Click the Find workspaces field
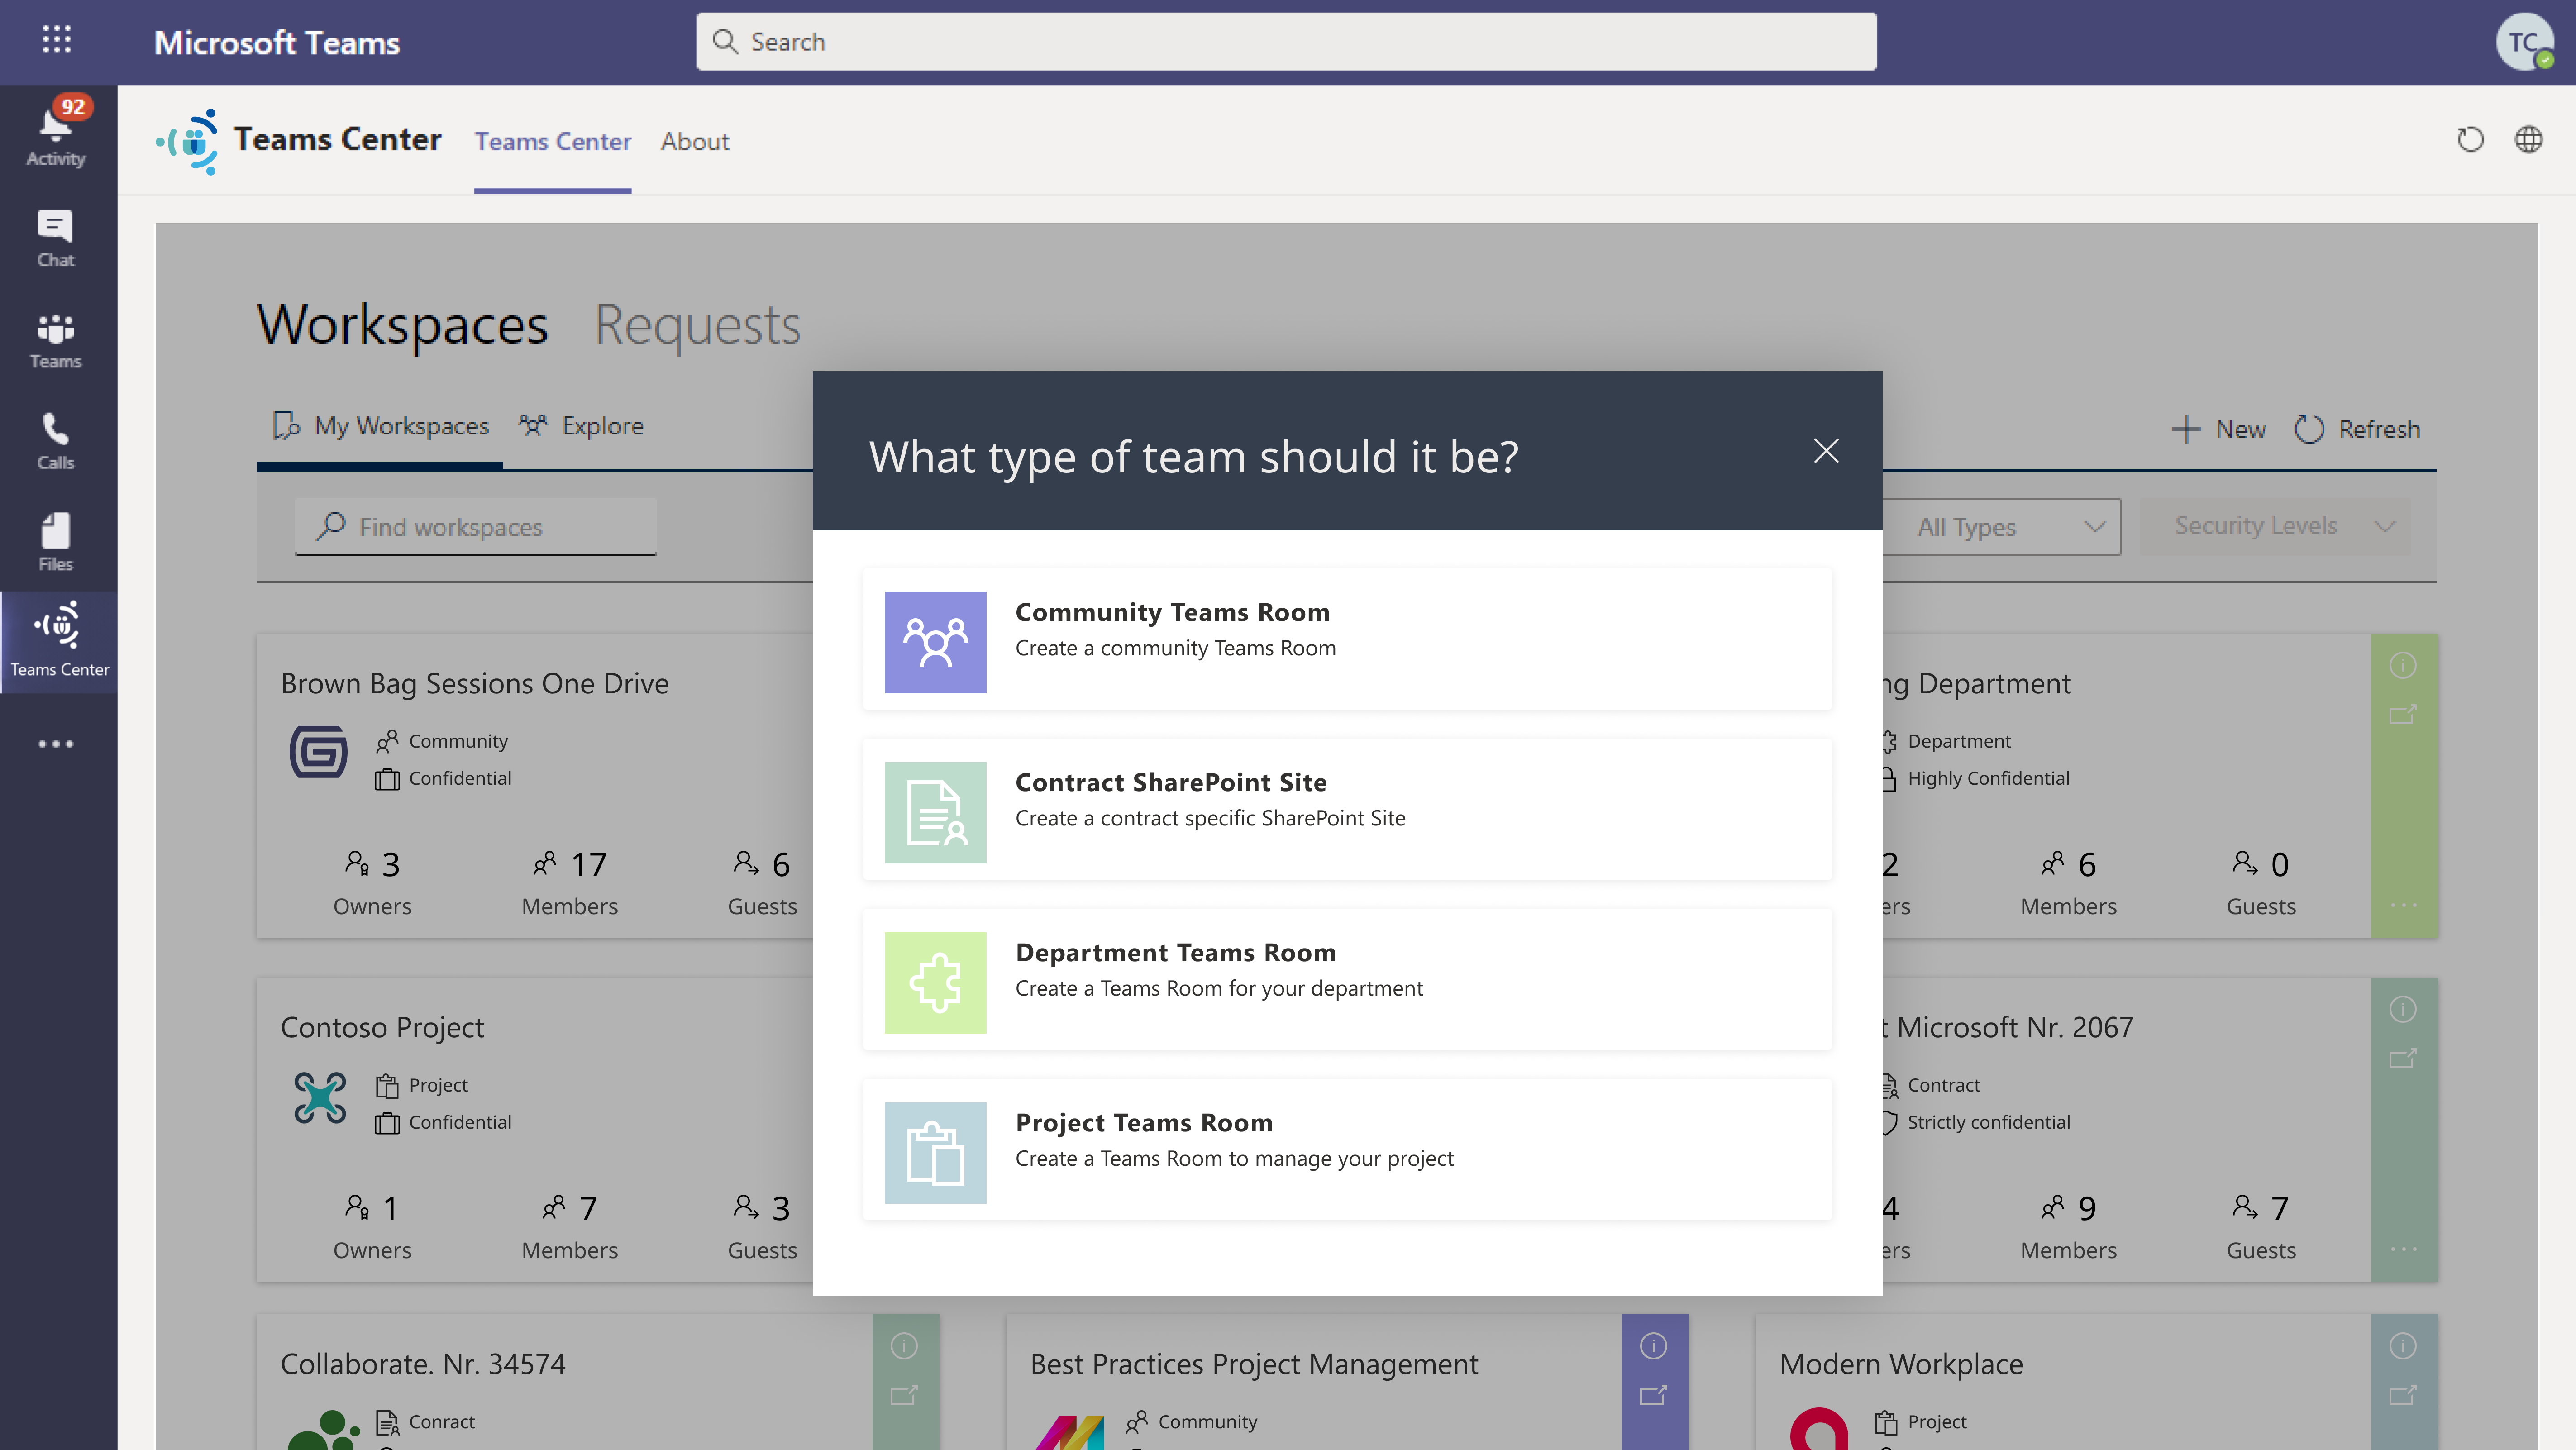 click(x=476, y=527)
